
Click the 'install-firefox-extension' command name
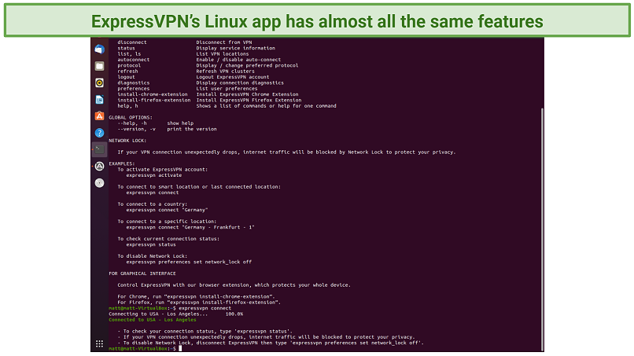point(154,100)
